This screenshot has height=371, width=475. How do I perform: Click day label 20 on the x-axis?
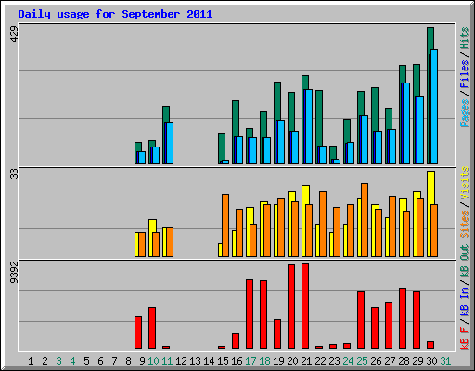point(292,361)
